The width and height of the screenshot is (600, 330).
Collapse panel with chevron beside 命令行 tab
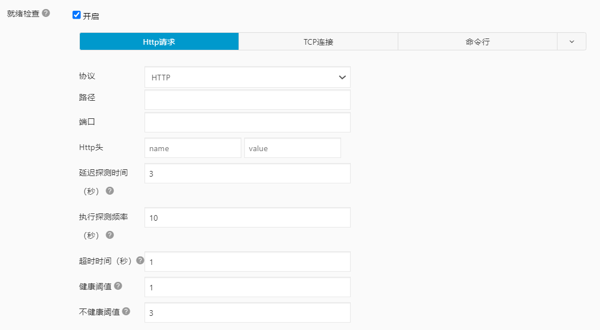pos(572,42)
